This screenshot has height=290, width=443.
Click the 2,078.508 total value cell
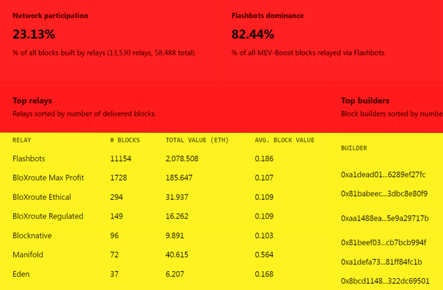[x=182, y=158]
